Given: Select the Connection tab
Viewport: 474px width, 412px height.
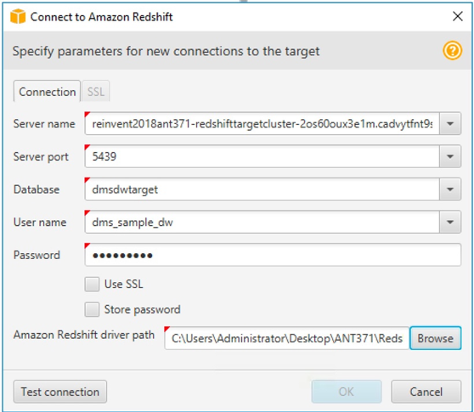Looking at the screenshot, I should pos(47,92).
